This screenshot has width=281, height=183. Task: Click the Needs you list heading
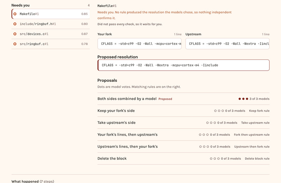coord(21,5)
